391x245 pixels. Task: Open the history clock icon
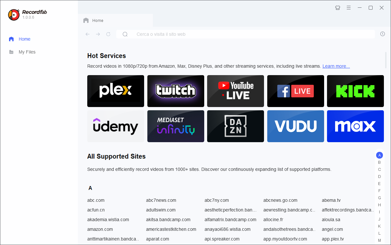[x=383, y=34]
